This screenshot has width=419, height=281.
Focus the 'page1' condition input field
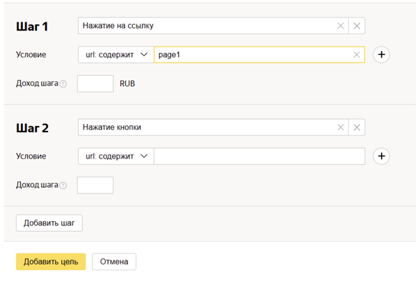(x=251, y=54)
